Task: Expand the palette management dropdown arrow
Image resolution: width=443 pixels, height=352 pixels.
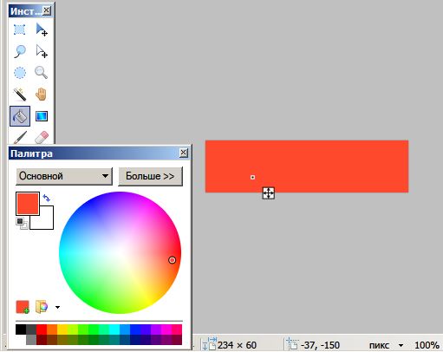Action: point(57,307)
